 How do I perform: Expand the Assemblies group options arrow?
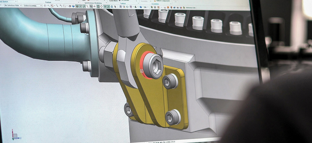(x=171, y=4)
